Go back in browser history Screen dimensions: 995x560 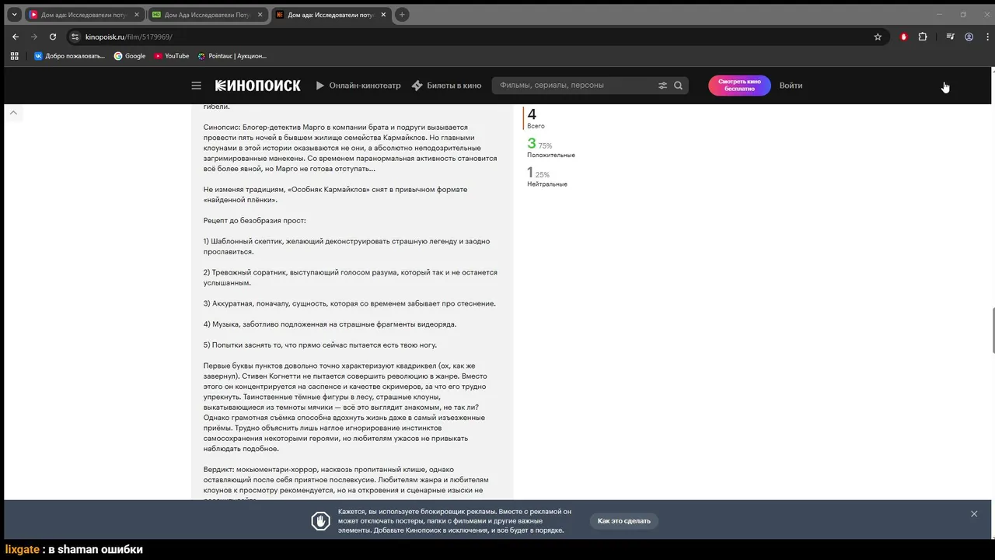pos(16,37)
